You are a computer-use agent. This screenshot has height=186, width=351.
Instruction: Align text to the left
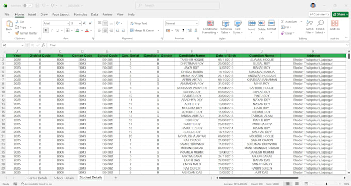(x=100, y=30)
